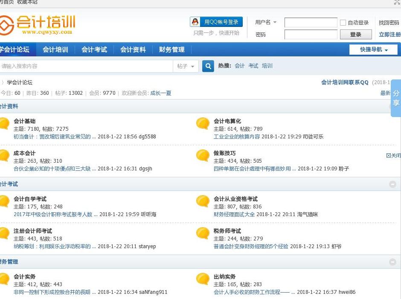Open the 出纳实务 forum bubble icon
Viewport: 401px width, 299px height.
coord(203,279)
